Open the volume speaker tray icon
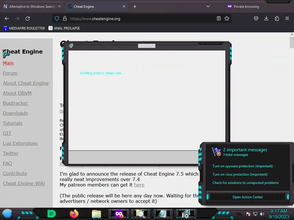This screenshot has height=220, width=294. (262, 214)
